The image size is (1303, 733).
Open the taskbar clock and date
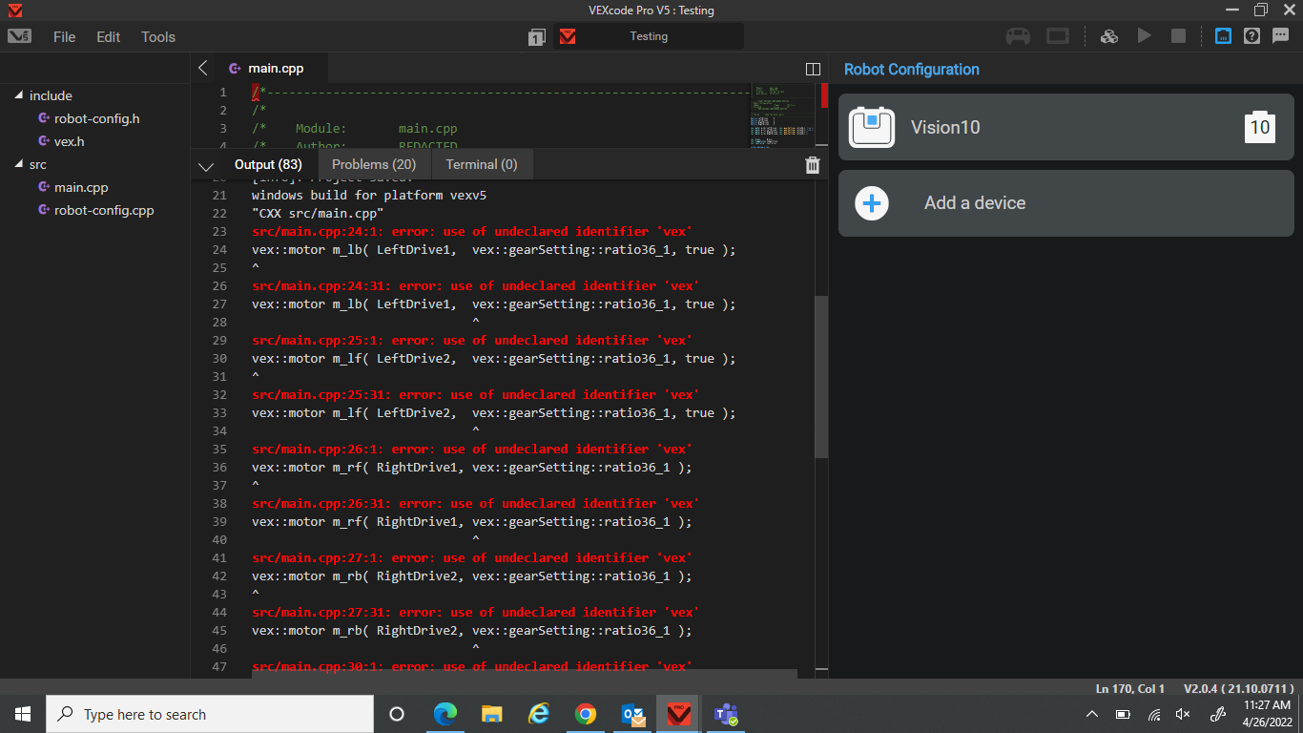coord(1268,714)
